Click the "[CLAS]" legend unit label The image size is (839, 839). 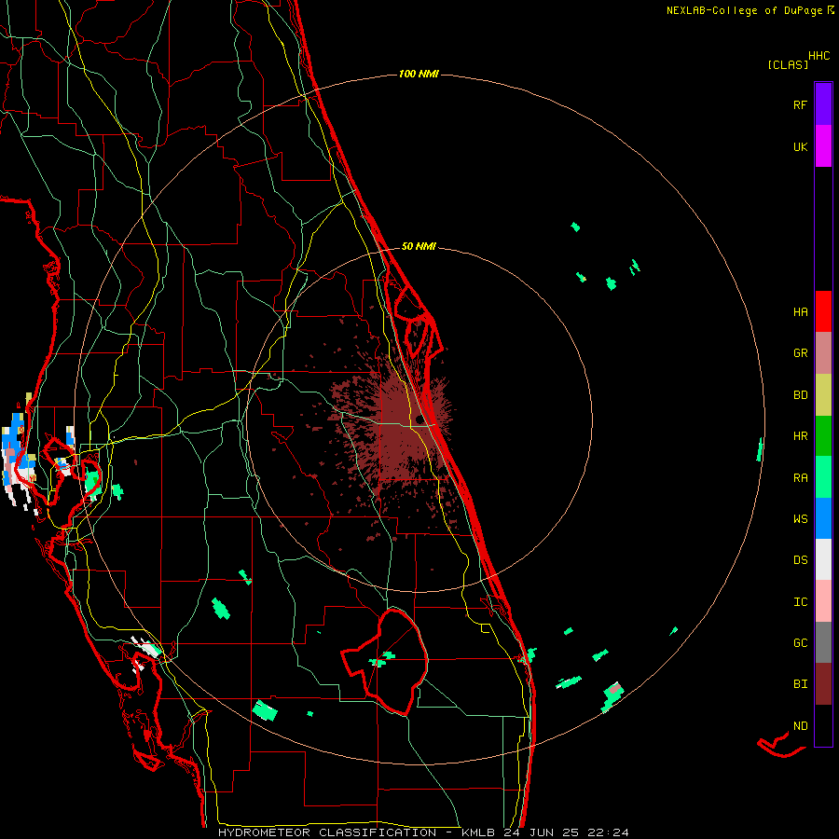coord(788,64)
